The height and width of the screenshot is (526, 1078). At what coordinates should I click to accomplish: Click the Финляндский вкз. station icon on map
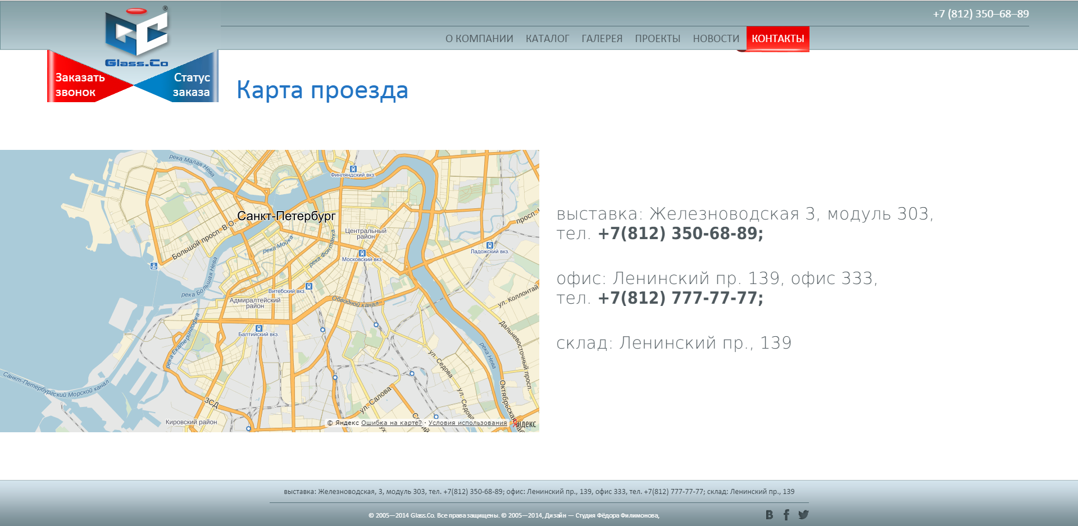pos(353,168)
